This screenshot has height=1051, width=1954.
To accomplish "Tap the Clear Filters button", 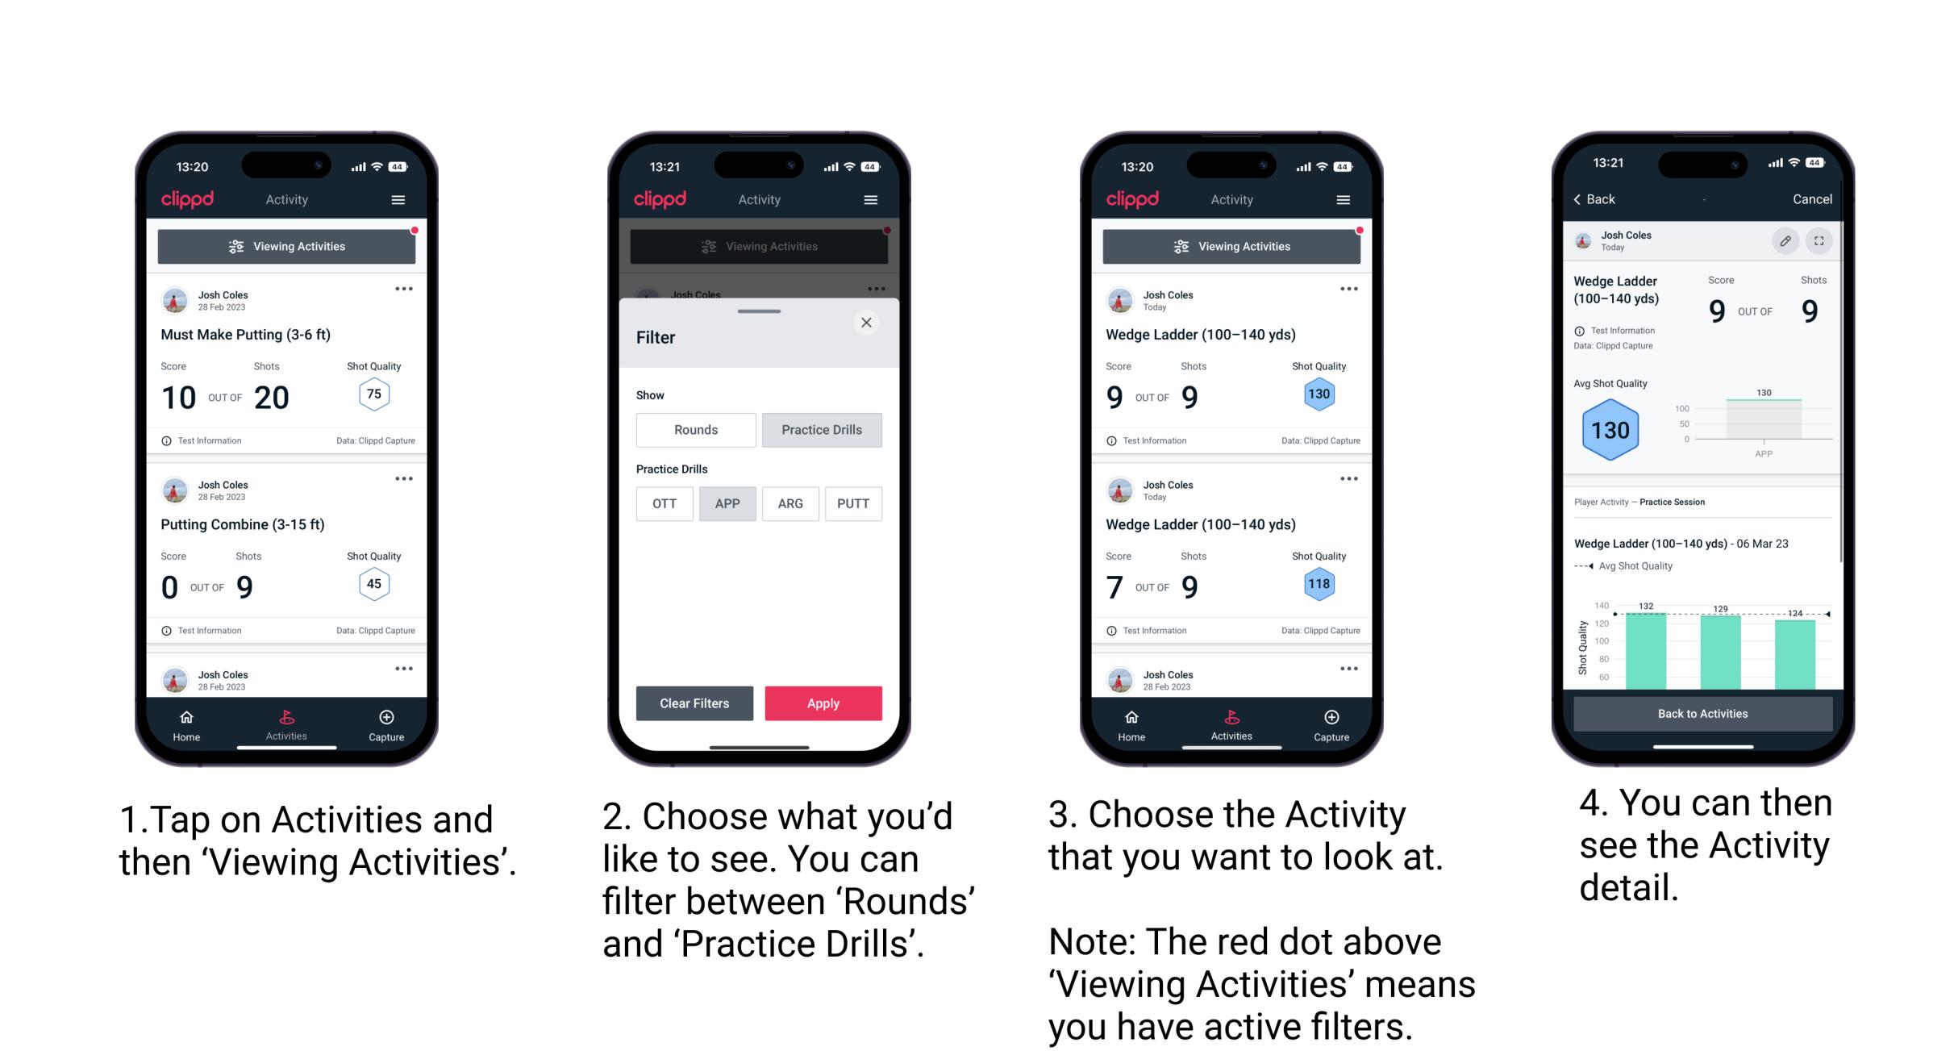I will [x=694, y=702].
